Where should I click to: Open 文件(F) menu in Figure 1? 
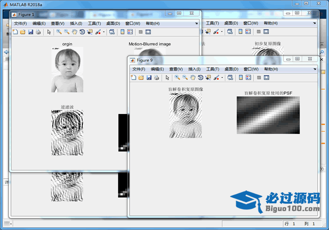tap(20, 23)
